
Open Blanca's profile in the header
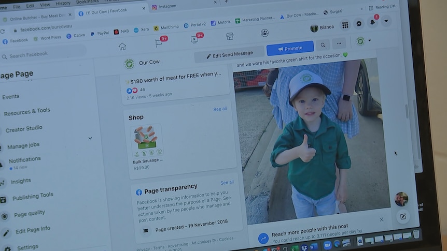click(322, 27)
